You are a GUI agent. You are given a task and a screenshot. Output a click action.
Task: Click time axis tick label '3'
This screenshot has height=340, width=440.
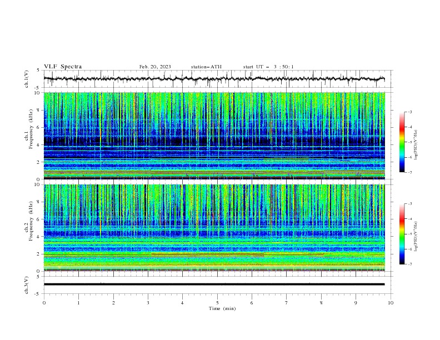[148, 303]
